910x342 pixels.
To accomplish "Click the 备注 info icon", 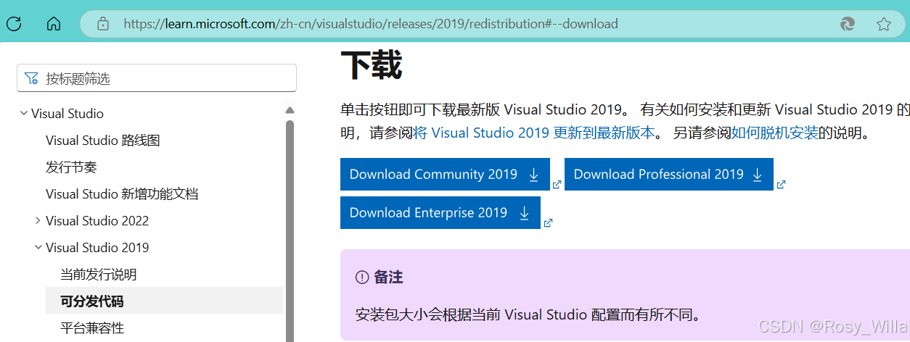I will pos(362,278).
